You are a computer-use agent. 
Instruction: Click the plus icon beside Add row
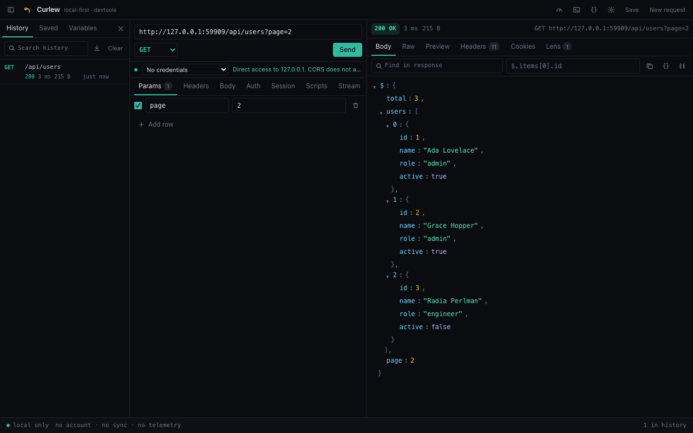click(141, 124)
